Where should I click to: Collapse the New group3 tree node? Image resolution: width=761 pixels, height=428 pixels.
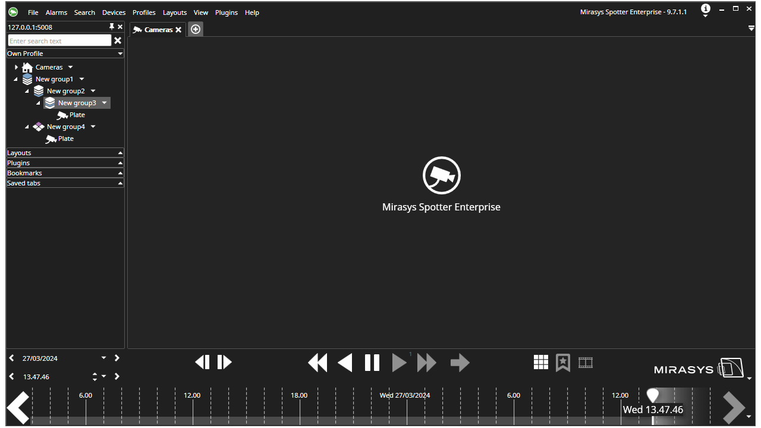point(39,103)
